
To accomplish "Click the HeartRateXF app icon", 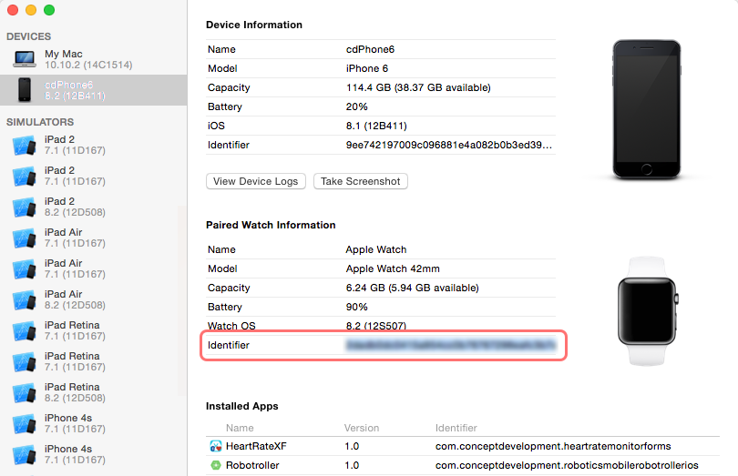I will pyautogui.click(x=216, y=446).
